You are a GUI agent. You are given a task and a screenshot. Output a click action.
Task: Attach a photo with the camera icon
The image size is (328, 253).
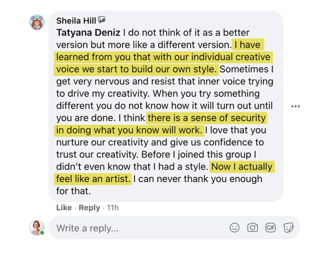coord(252,228)
